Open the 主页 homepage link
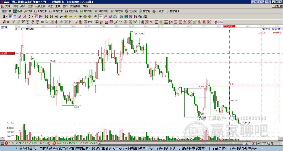 point(268,2)
